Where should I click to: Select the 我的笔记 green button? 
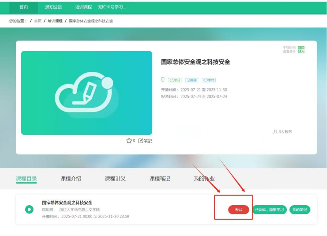coord(301,210)
